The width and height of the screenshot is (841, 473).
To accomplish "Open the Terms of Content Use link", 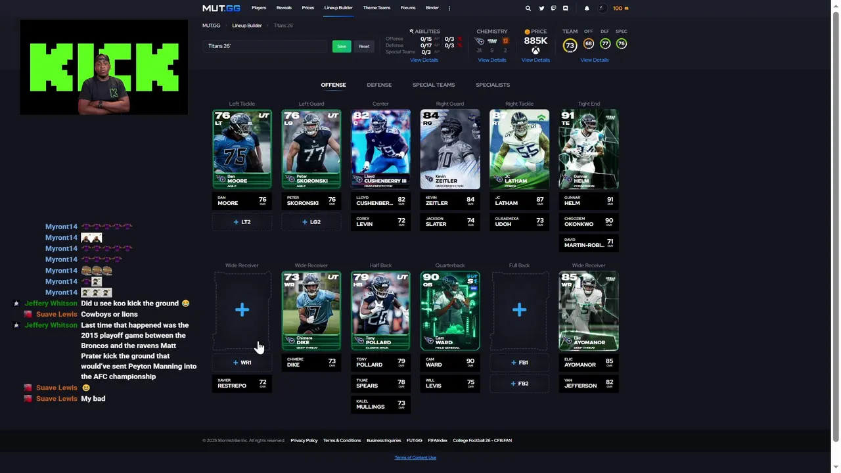I will coord(415,457).
